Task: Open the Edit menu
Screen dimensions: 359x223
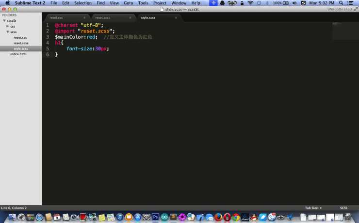Action: [x=65, y=3]
